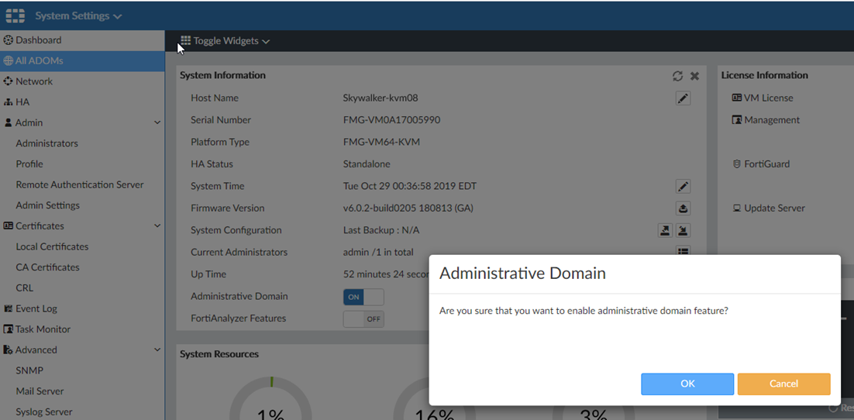Toggle the Administrative Domain switch

click(363, 297)
